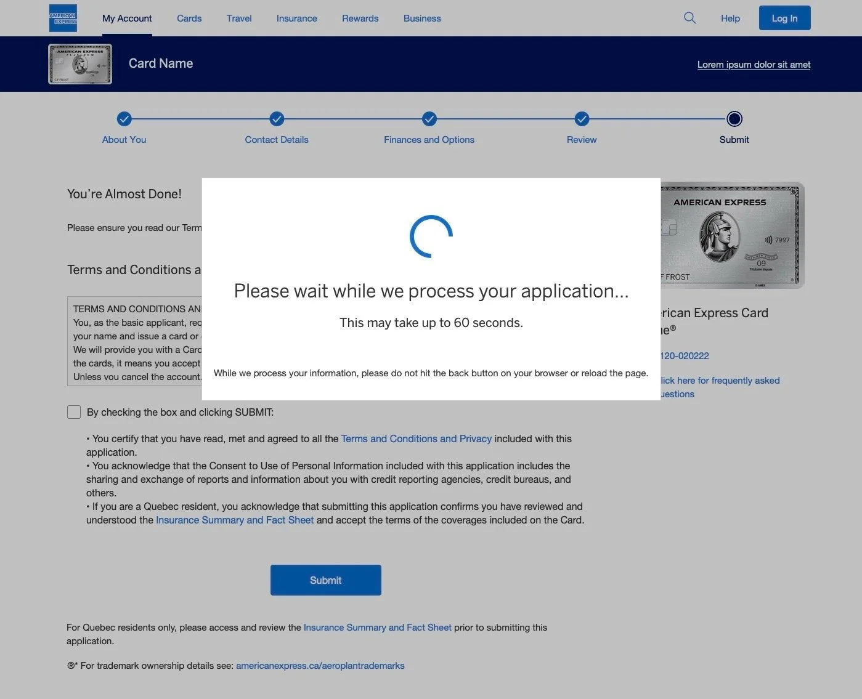Click 'This may take up to 60 seconds' text
The width and height of the screenshot is (862, 699).
pos(431,323)
